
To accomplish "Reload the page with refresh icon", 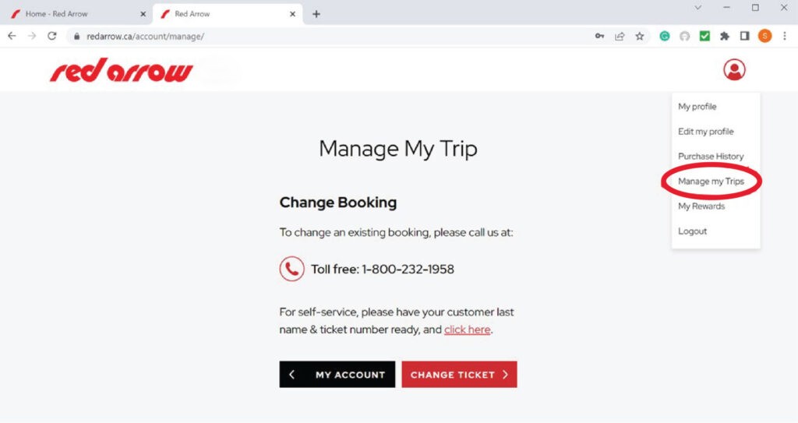I will 52,36.
